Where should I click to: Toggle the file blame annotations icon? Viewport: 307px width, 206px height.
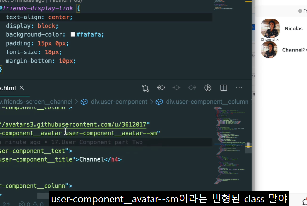(x=208, y=88)
